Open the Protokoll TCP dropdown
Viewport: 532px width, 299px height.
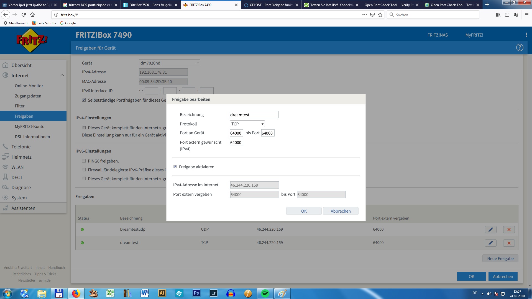[x=247, y=124]
